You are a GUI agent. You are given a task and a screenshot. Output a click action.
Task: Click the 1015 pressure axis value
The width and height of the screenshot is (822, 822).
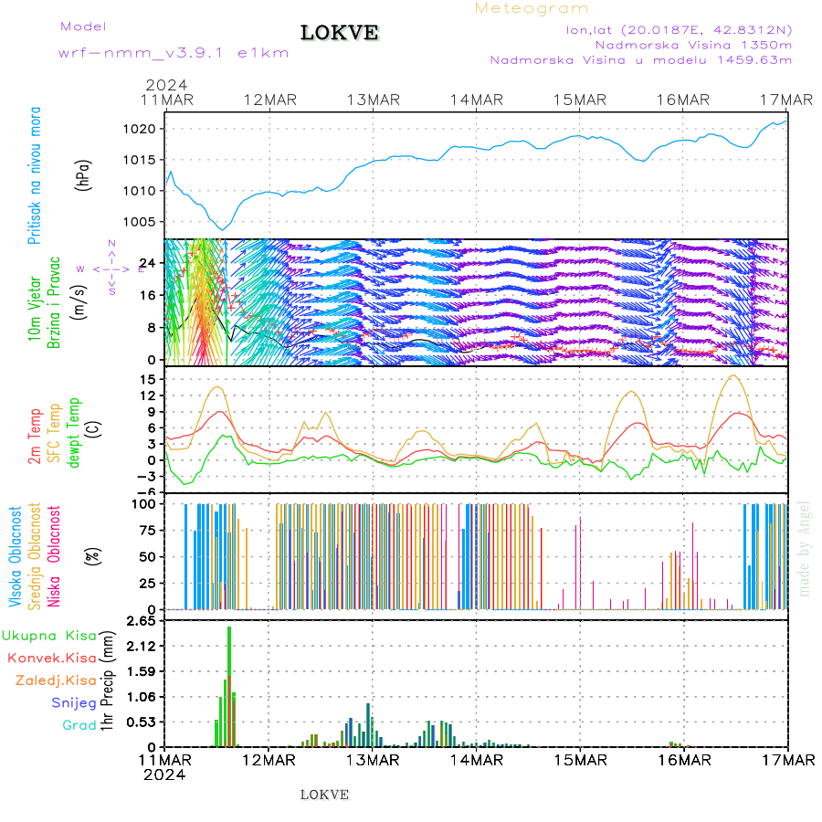coord(140,160)
